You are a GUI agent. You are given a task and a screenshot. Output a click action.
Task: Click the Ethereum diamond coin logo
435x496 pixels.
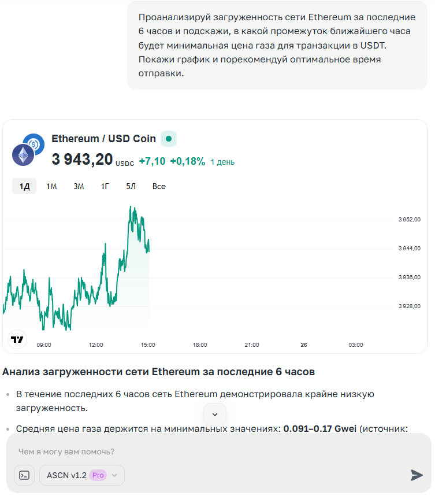24,154
